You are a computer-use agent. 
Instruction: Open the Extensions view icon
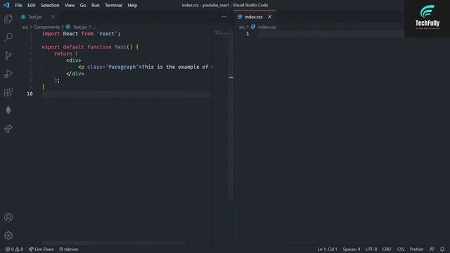pos(8,92)
